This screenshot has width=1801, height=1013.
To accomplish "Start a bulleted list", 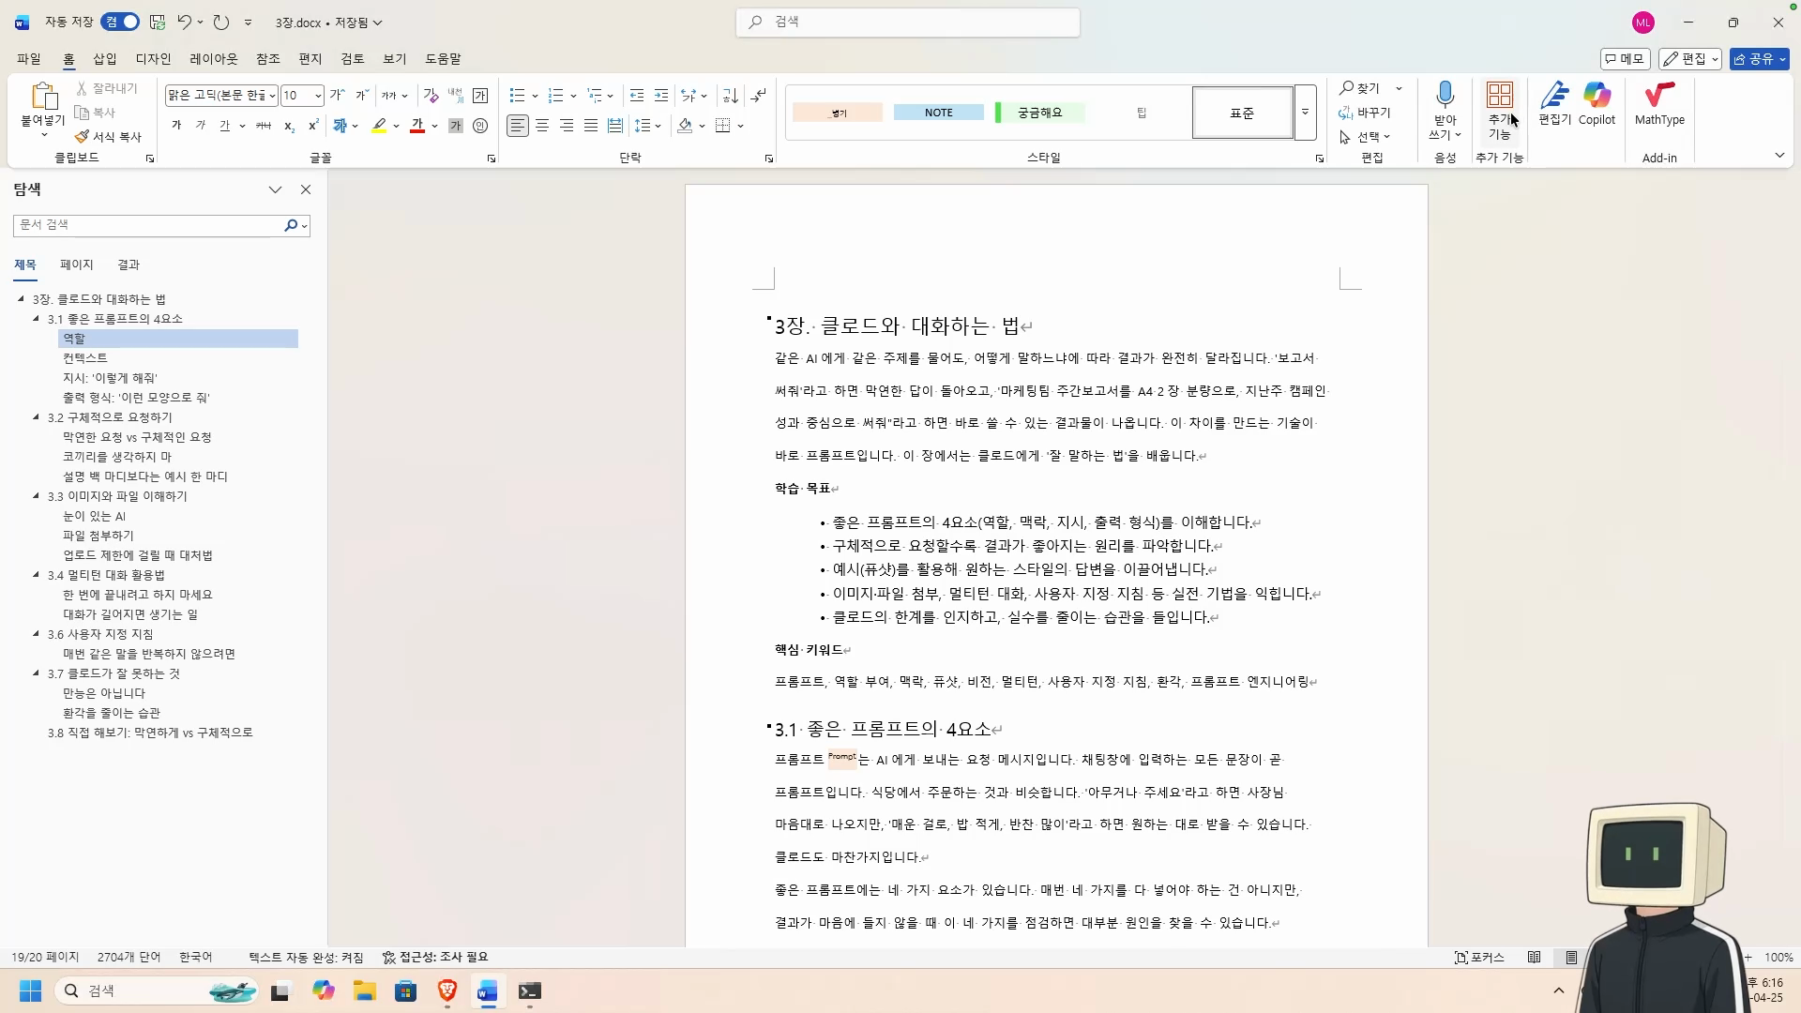I will pyautogui.click(x=517, y=96).
